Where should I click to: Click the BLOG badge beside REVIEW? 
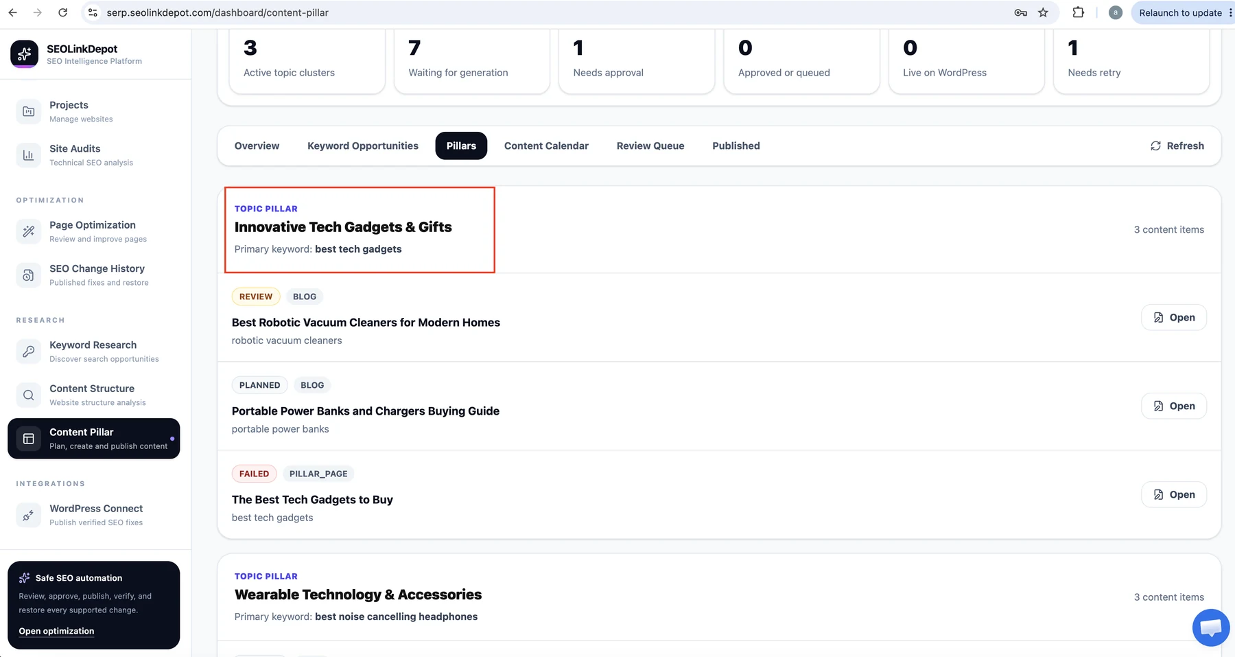[x=305, y=297]
